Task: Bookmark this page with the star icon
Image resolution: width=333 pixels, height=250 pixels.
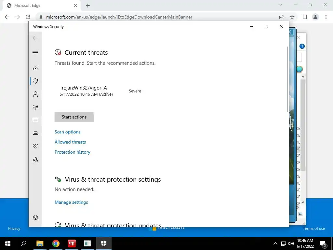Action: coord(292,17)
